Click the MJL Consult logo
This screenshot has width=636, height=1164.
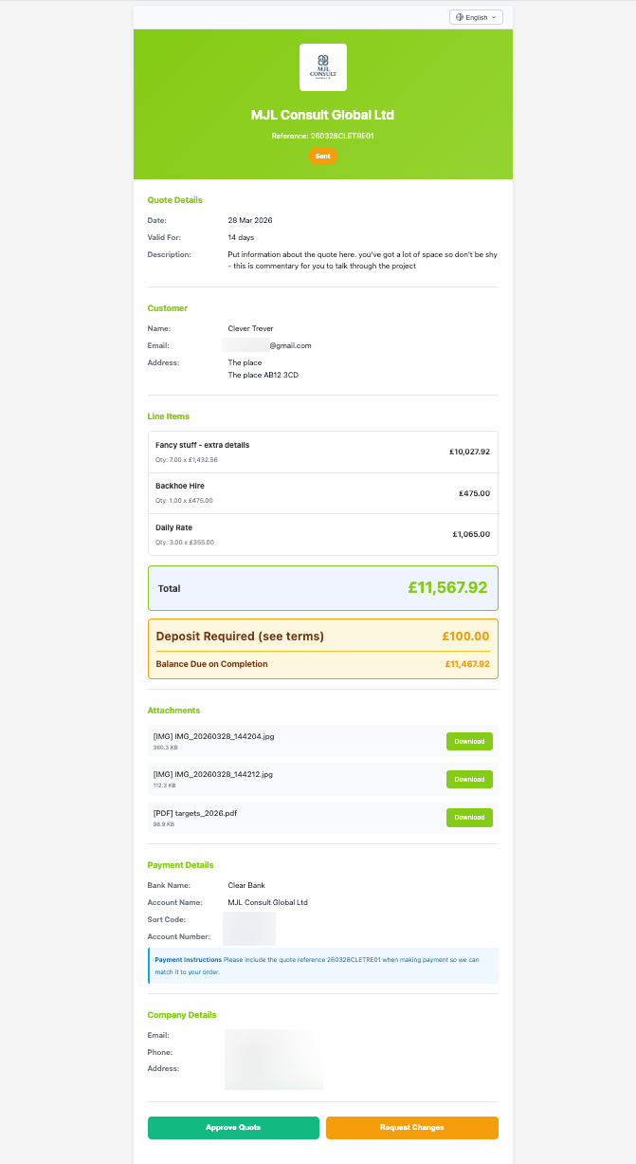(322, 66)
